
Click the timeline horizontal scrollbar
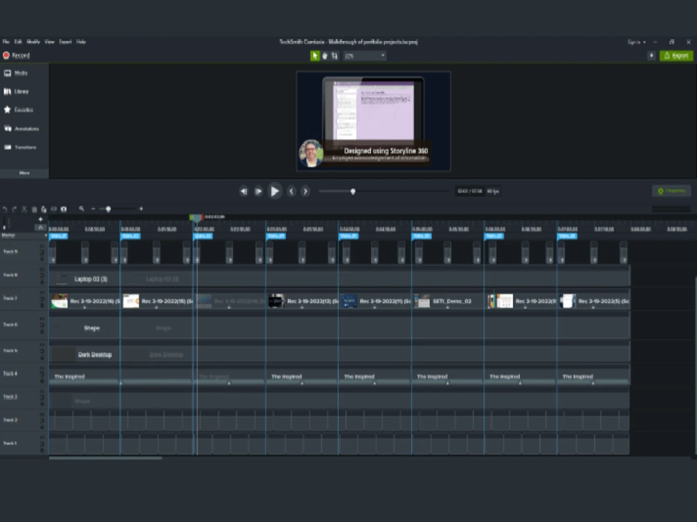point(105,458)
